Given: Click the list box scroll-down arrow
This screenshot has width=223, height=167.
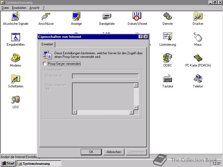Looking at the screenshot, I should coord(136,108).
